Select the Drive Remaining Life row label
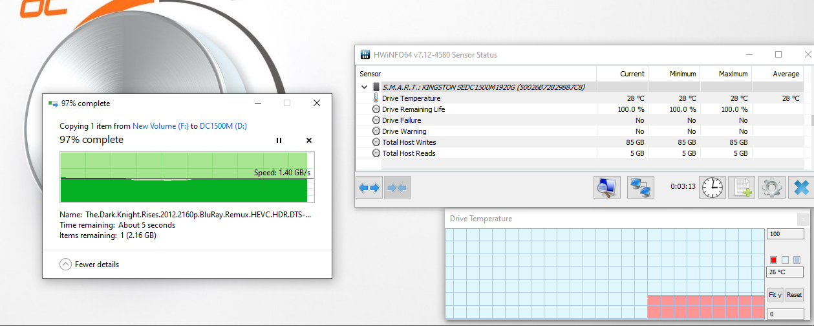The image size is (814, 326). (x=413, y=109)
